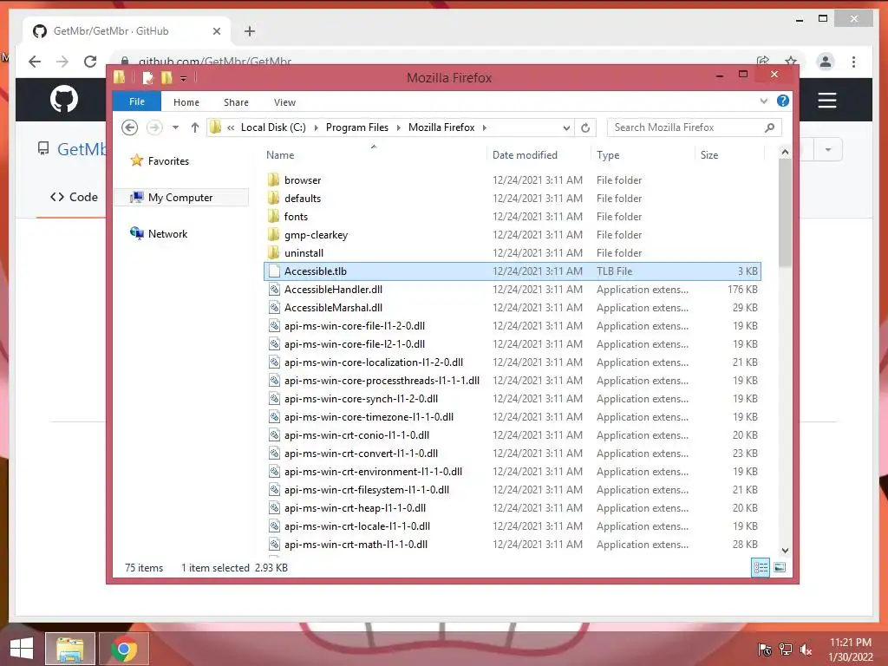Click the New folder quick access icon
The width and height of the screenshot is (888, 666).
pos(166,77)
